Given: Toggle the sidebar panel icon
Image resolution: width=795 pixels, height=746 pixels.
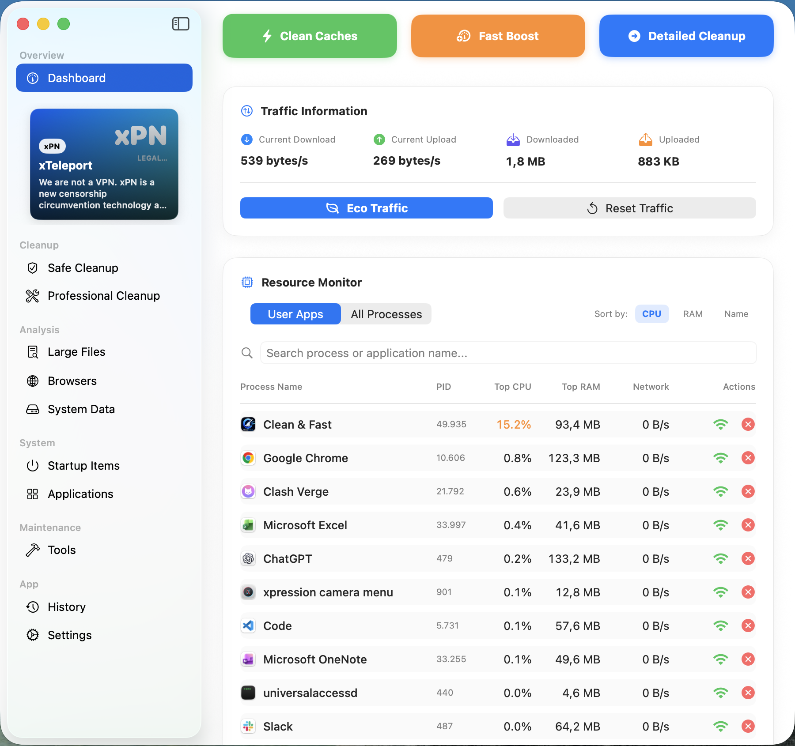Looking at the screenshot, I should click(x=181, y=24).
